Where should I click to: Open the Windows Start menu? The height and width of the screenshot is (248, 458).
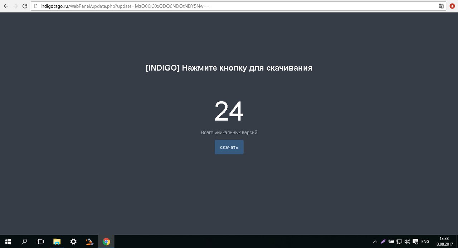[x=8, y=242]
